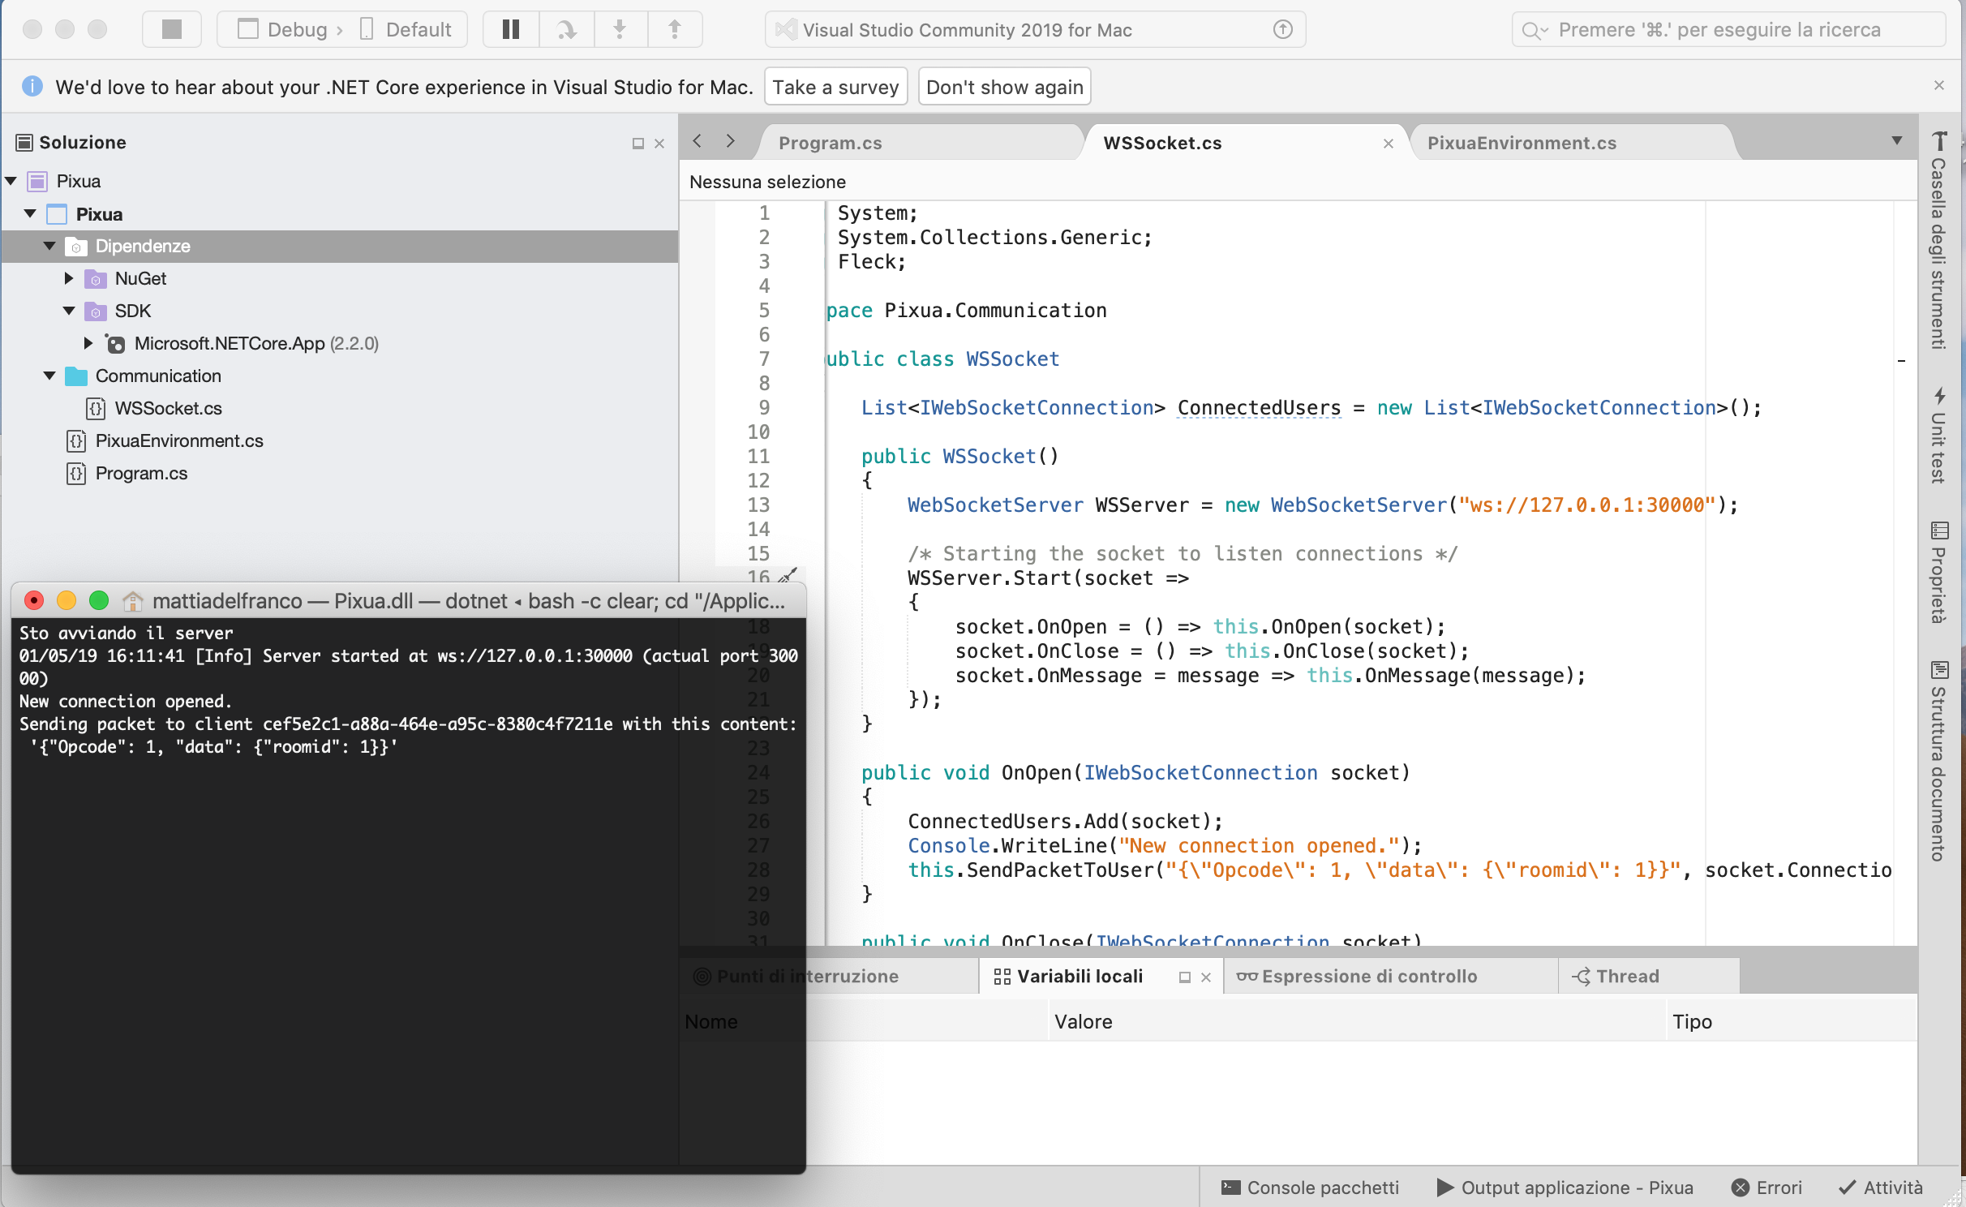Click the pencil quick-fix icon near line 16

(787, 575)
